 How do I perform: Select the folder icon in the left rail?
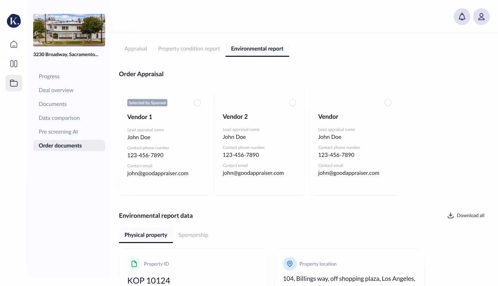(x=14, y=83)
